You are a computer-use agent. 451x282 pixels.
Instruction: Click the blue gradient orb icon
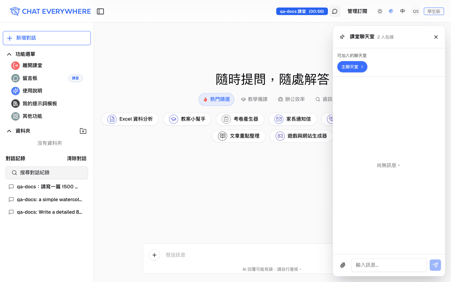[x=391, y=11]
